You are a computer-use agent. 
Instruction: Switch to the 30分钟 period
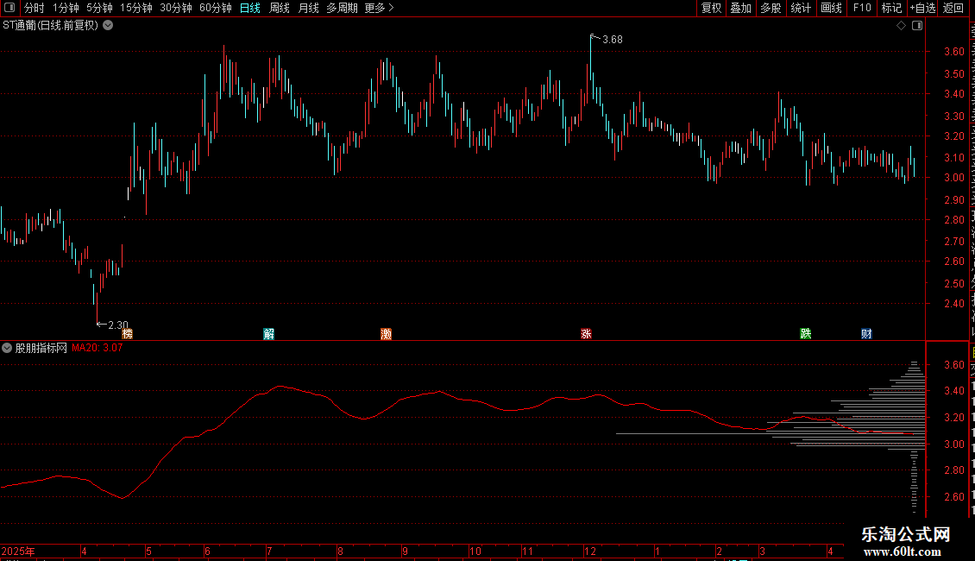tap(176, 8)
